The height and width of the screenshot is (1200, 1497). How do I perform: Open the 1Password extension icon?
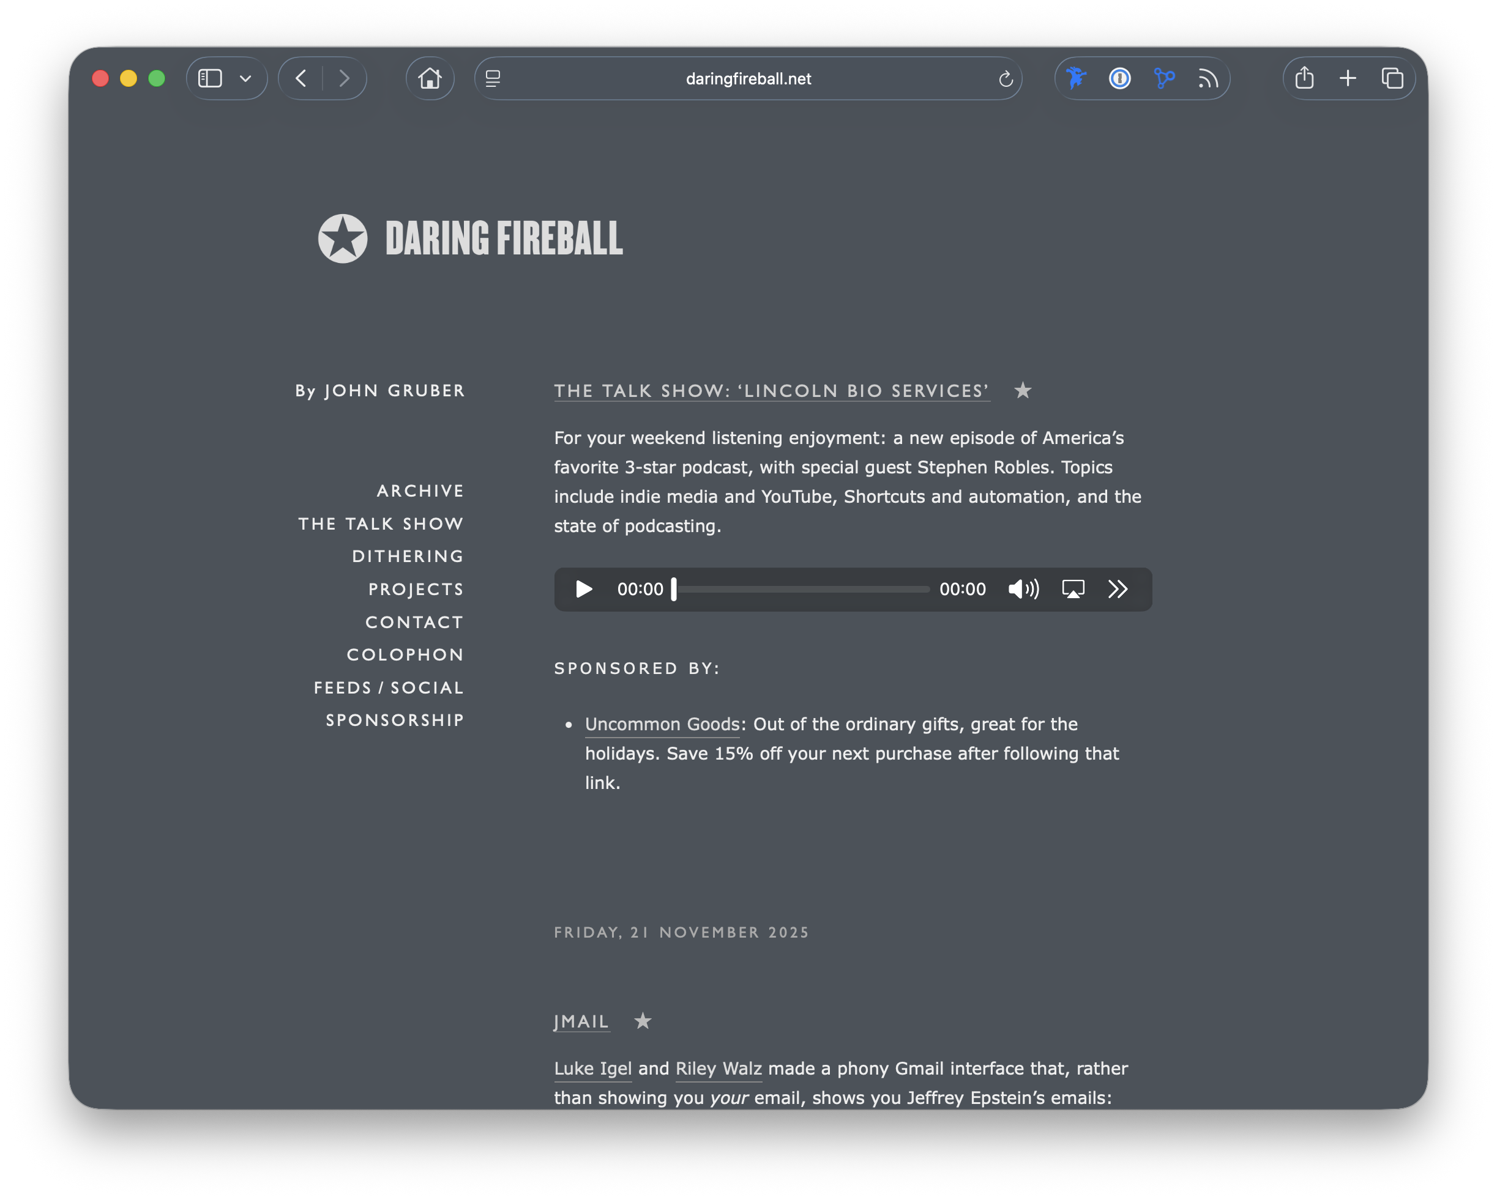[1119, 78]
